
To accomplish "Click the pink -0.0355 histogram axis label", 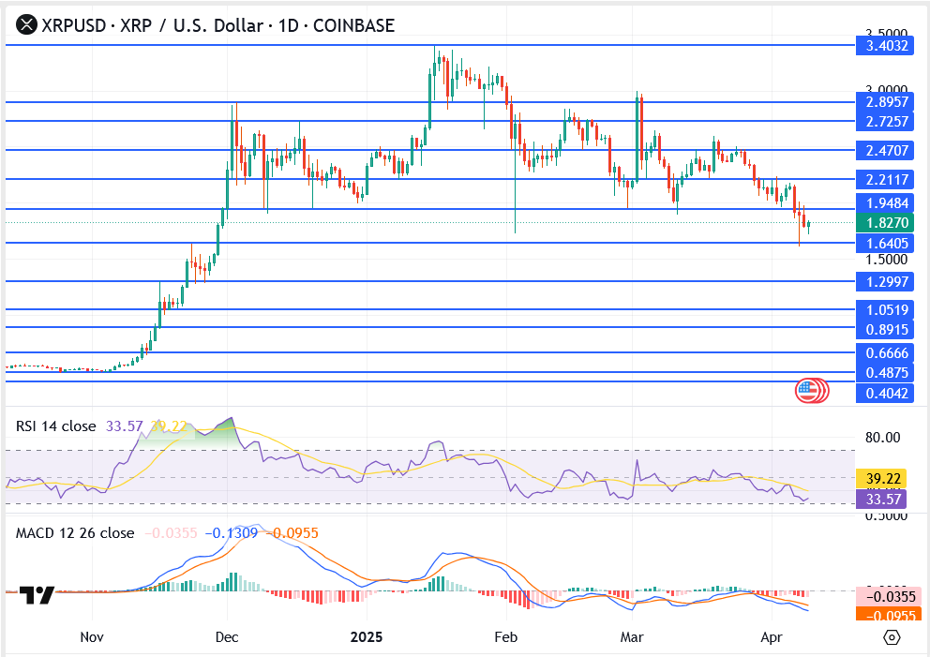I will point(884,596).
